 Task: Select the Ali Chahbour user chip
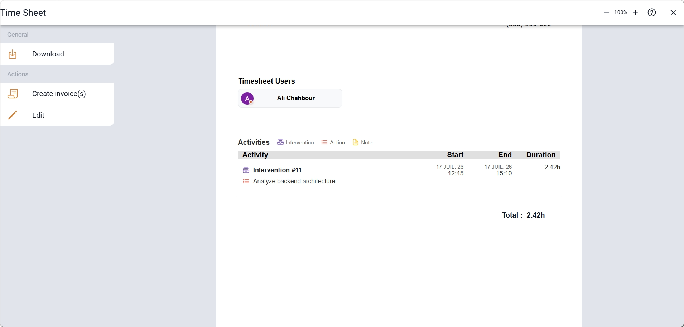point(290,98)
